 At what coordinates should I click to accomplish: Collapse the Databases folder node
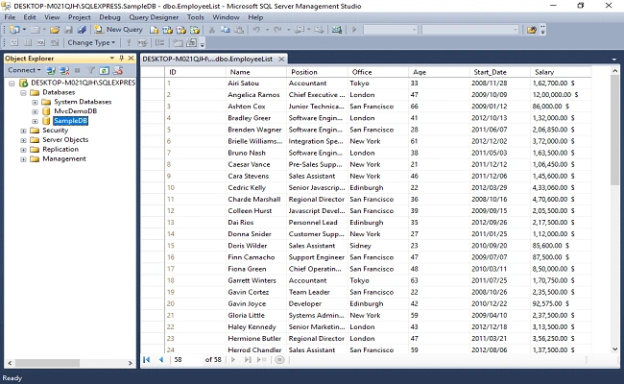point(23,92)
